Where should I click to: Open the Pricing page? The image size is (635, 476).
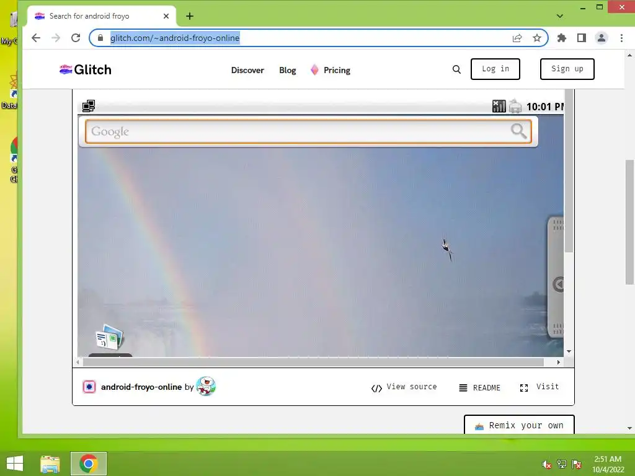click(331, 70)
